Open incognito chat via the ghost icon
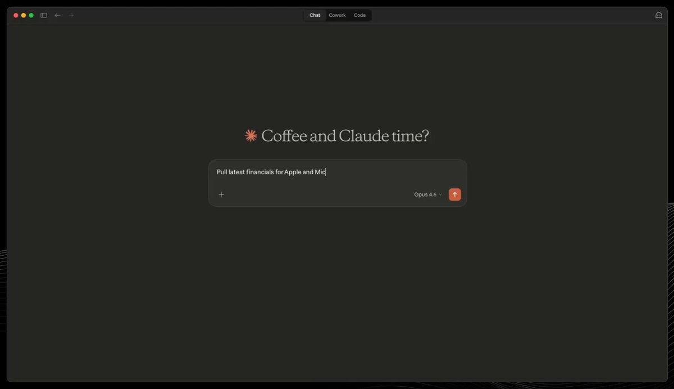 659,15
